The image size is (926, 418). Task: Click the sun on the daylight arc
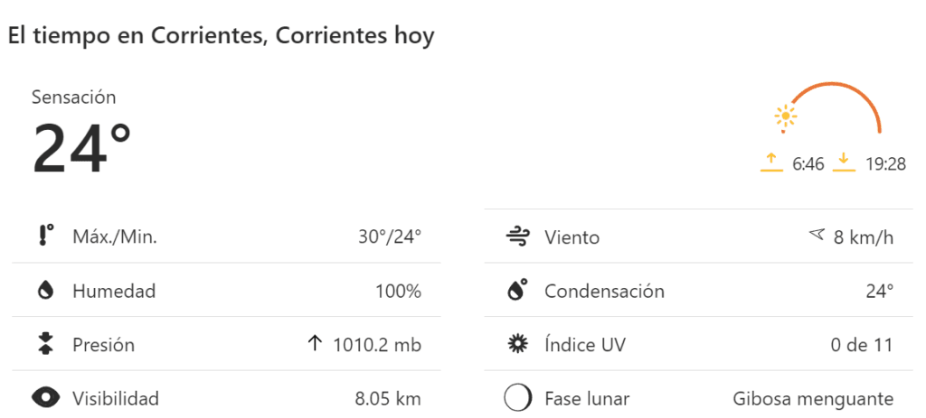click(x=786, y=116)
